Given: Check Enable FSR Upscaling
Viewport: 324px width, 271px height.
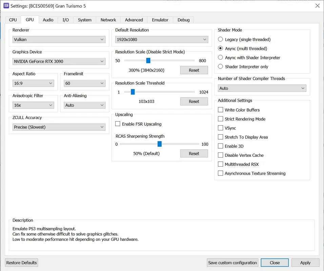Looking at the screenshot, I should [138, 124].
